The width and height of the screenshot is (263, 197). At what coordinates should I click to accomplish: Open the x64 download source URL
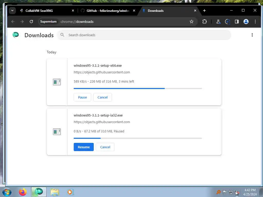coord(102,72)
